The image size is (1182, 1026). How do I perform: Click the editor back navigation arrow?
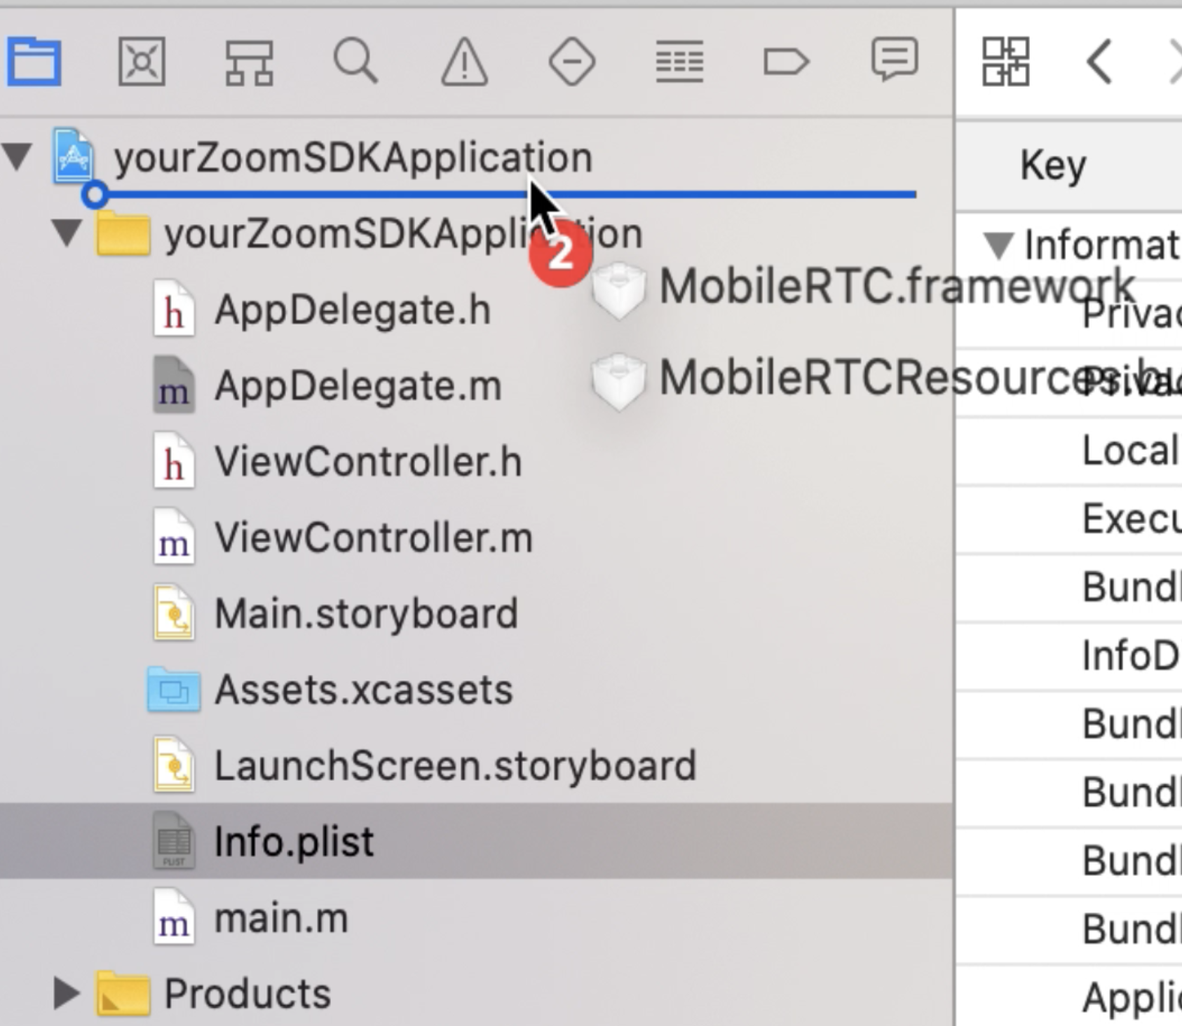tap(1098, 62)
